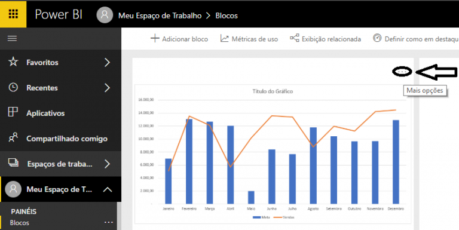The height and width of the screenshot is (230, 459).
Task: Open Métricas de uso
Action: pos(249,39)
